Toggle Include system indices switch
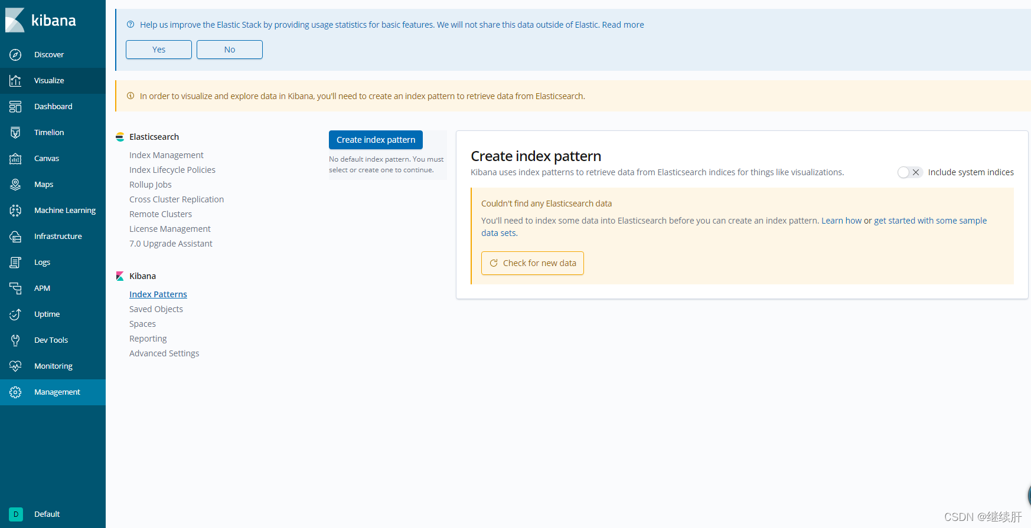The image size is (1031, 528). [909, 172]
